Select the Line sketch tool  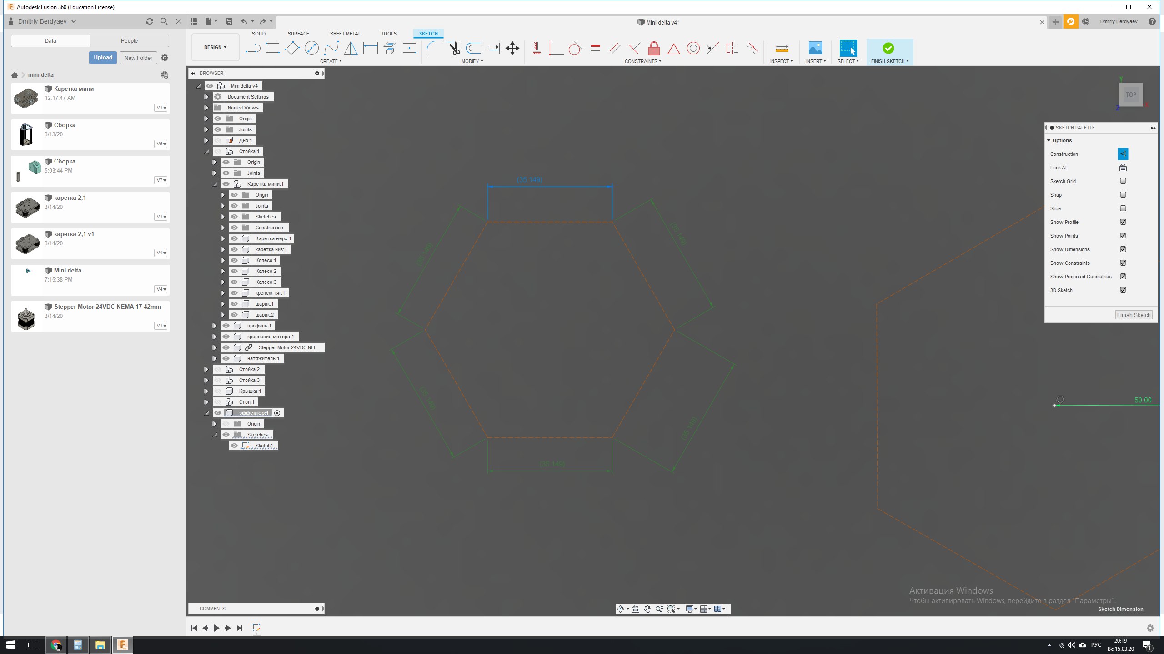point(253,48)
